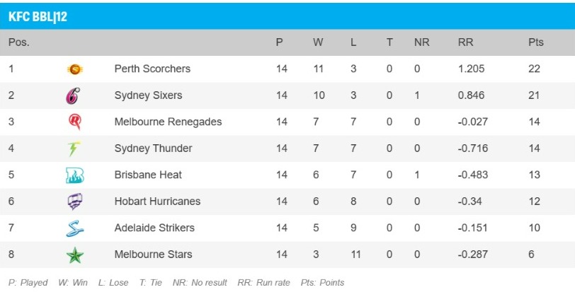Screen dimensions: 575x292
Task: Click the RR column header
Action: (x=465, y=42)
